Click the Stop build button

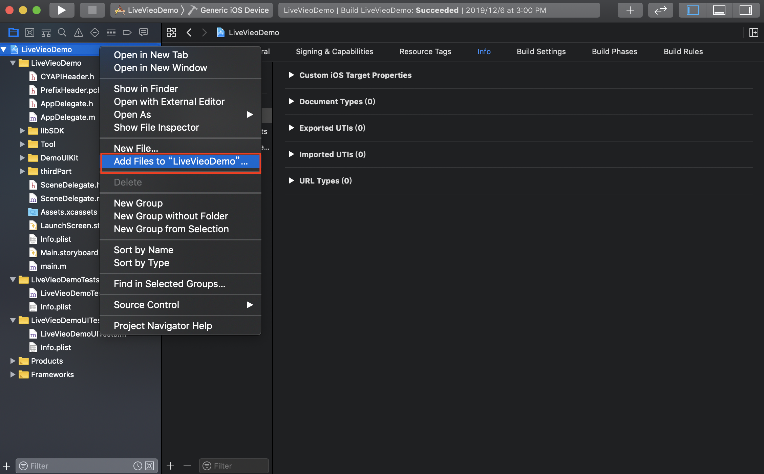(x=92, y=10)
